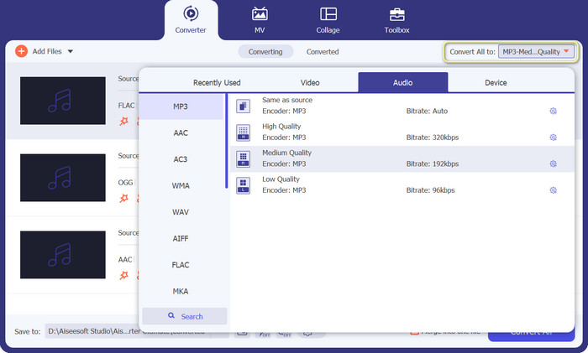The image size is (588, 353).
Task: Open settings gear for Same as source
Action: [x=553, y=111]
